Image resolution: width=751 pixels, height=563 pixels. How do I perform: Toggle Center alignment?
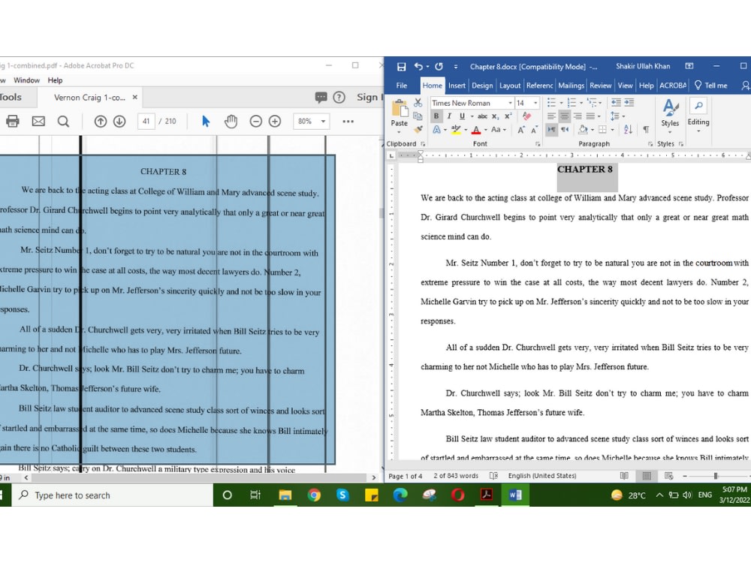tap(565, 116)
